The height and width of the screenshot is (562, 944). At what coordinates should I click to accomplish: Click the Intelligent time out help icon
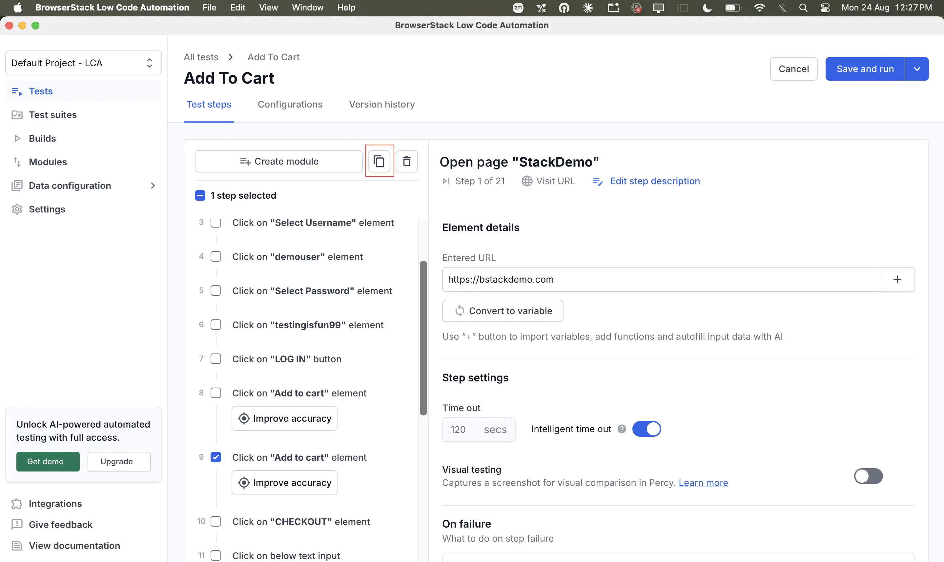pyautogui.click(x=622, y=429)
